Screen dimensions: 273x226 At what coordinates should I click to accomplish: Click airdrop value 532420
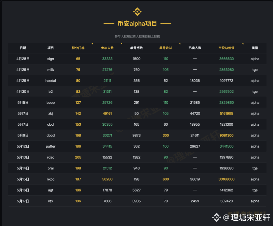point(227,201)
